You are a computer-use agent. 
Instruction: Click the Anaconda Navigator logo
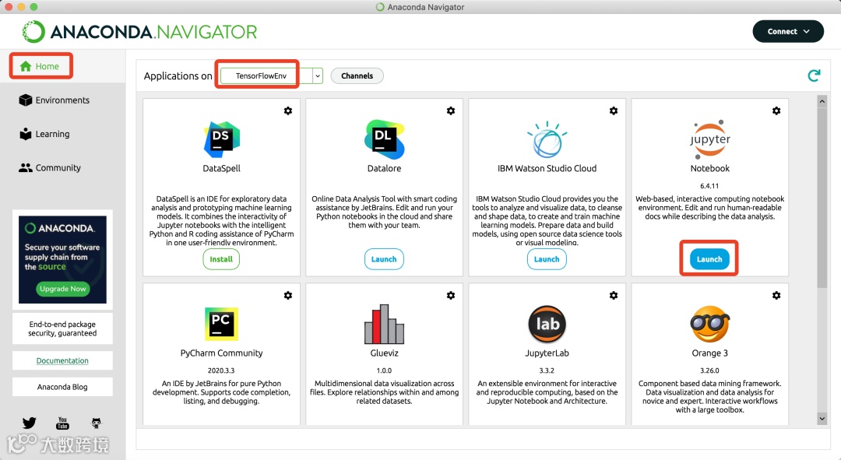139,32
